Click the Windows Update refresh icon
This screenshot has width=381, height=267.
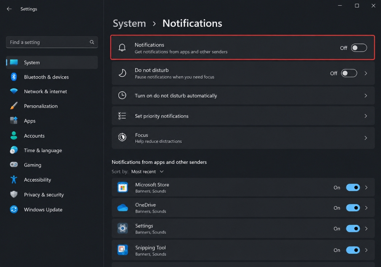point(14,209)
